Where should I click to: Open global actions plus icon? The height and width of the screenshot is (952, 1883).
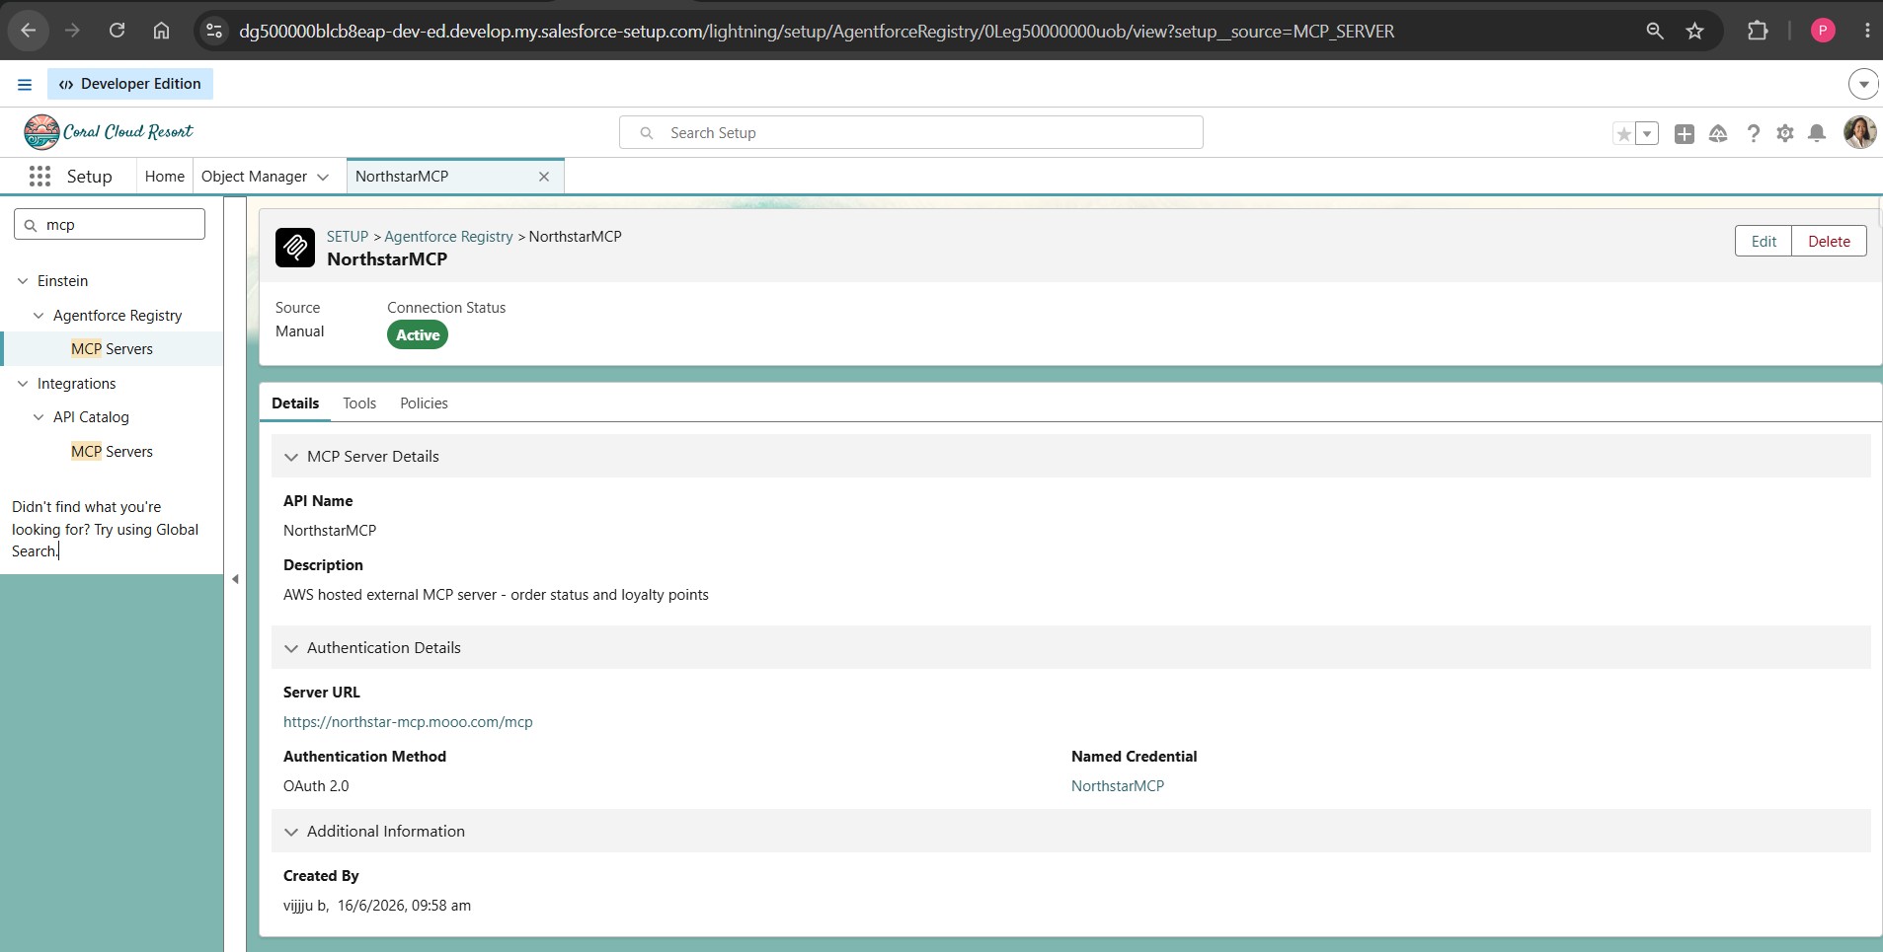(x=1685, y=133)
